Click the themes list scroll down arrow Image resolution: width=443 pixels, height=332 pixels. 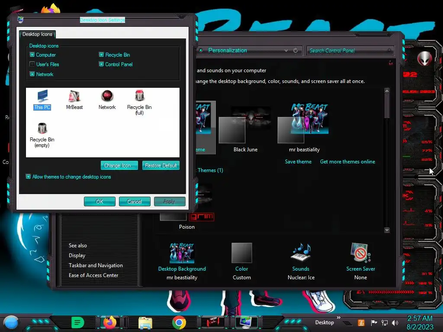[387, 230]
